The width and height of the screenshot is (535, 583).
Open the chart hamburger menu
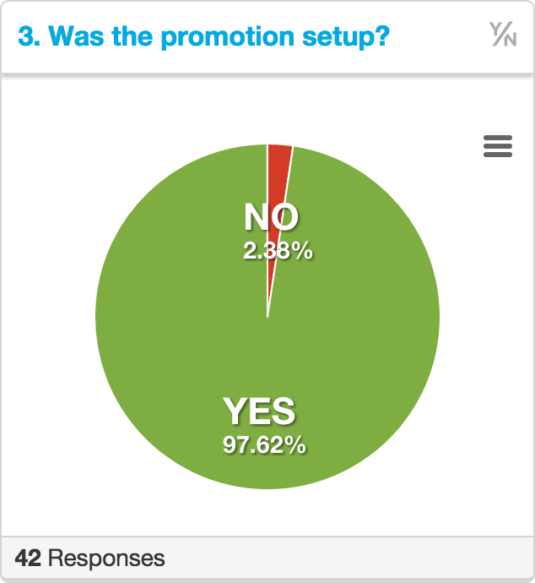click(498, 146)
